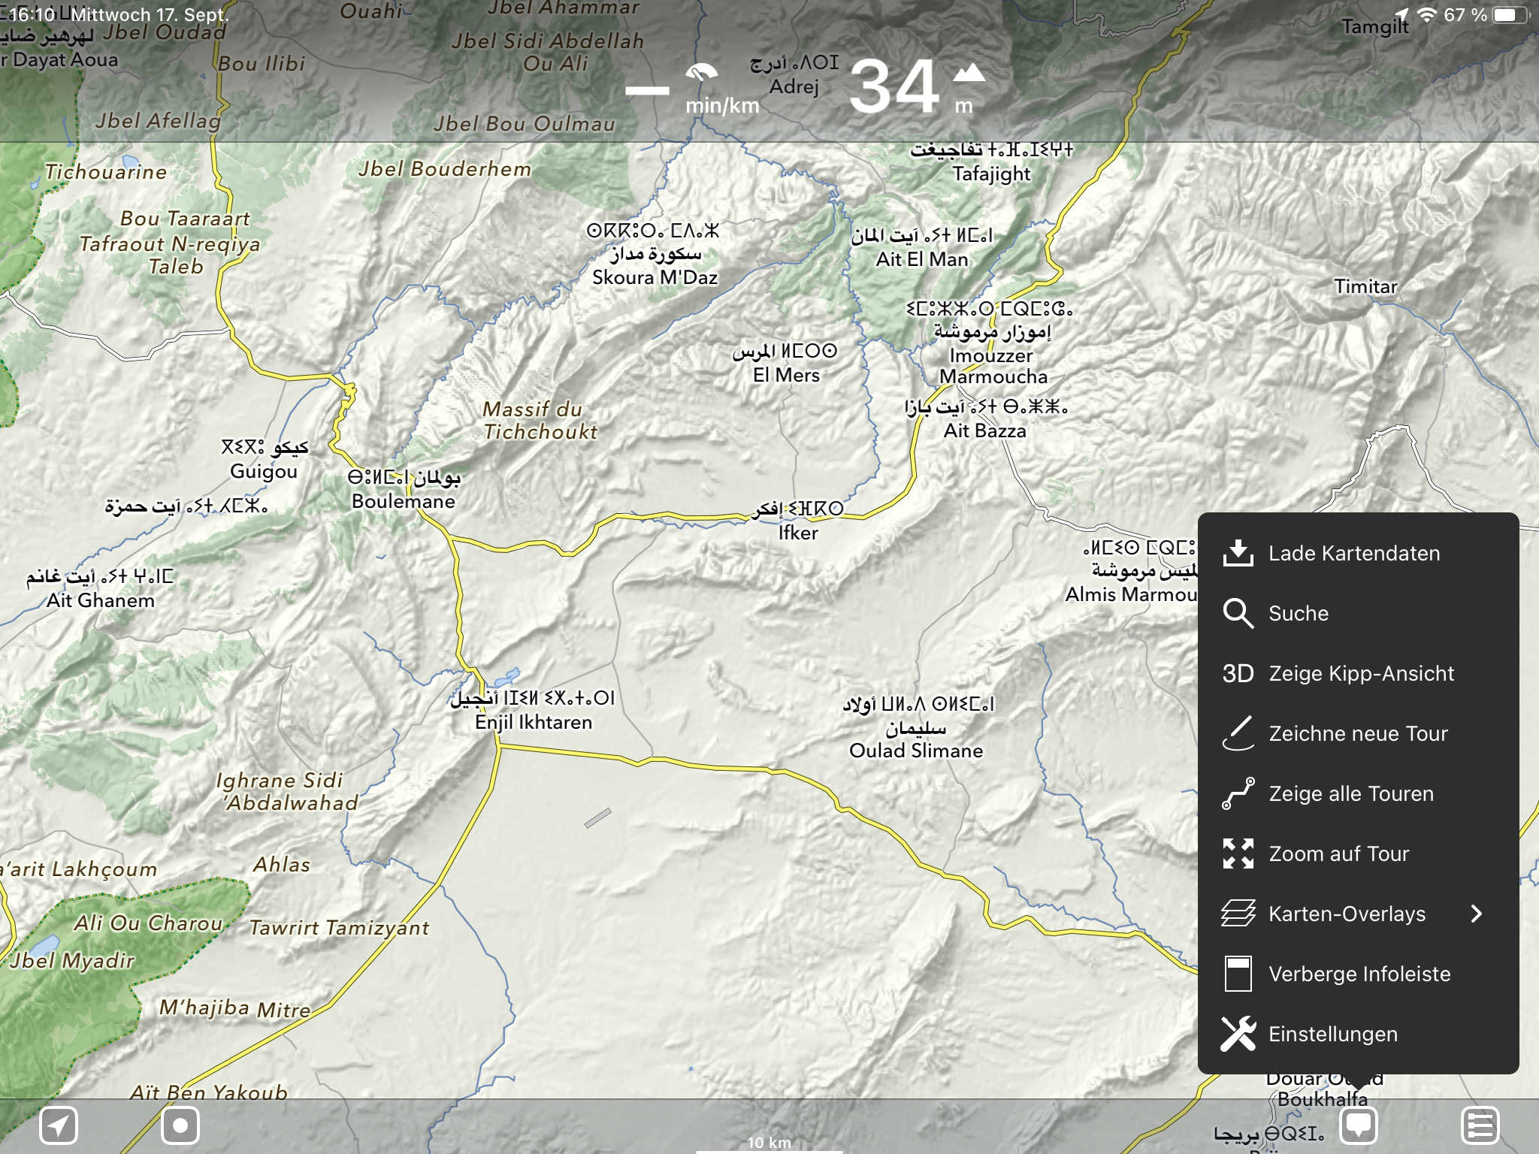The height and width of the screenshot is (1154, 1539).
Task: Tap the pace min/km display field
Action: click(x=693, y=90)
